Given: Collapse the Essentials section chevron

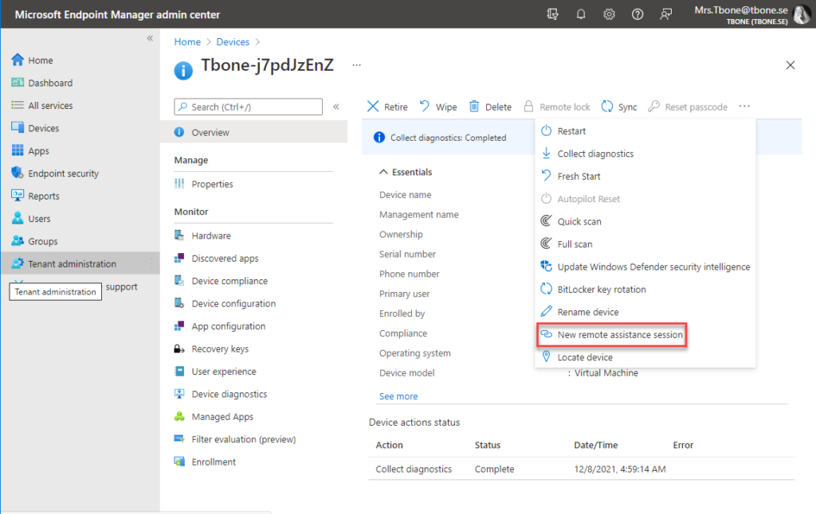Looking at the screenshot, I should 383,172.
